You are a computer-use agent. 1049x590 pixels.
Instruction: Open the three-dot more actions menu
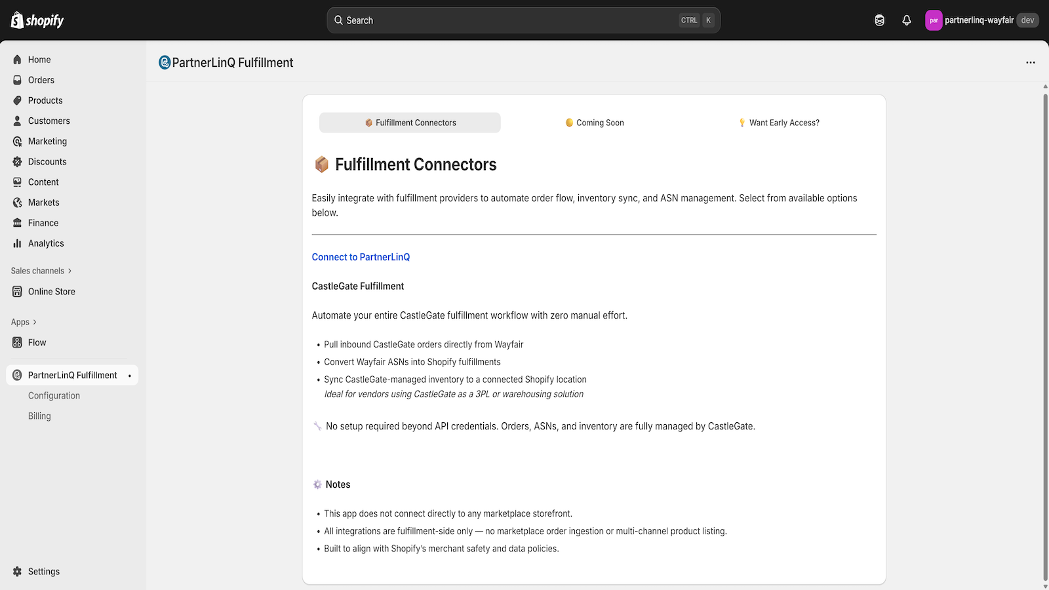[1030, 63]
